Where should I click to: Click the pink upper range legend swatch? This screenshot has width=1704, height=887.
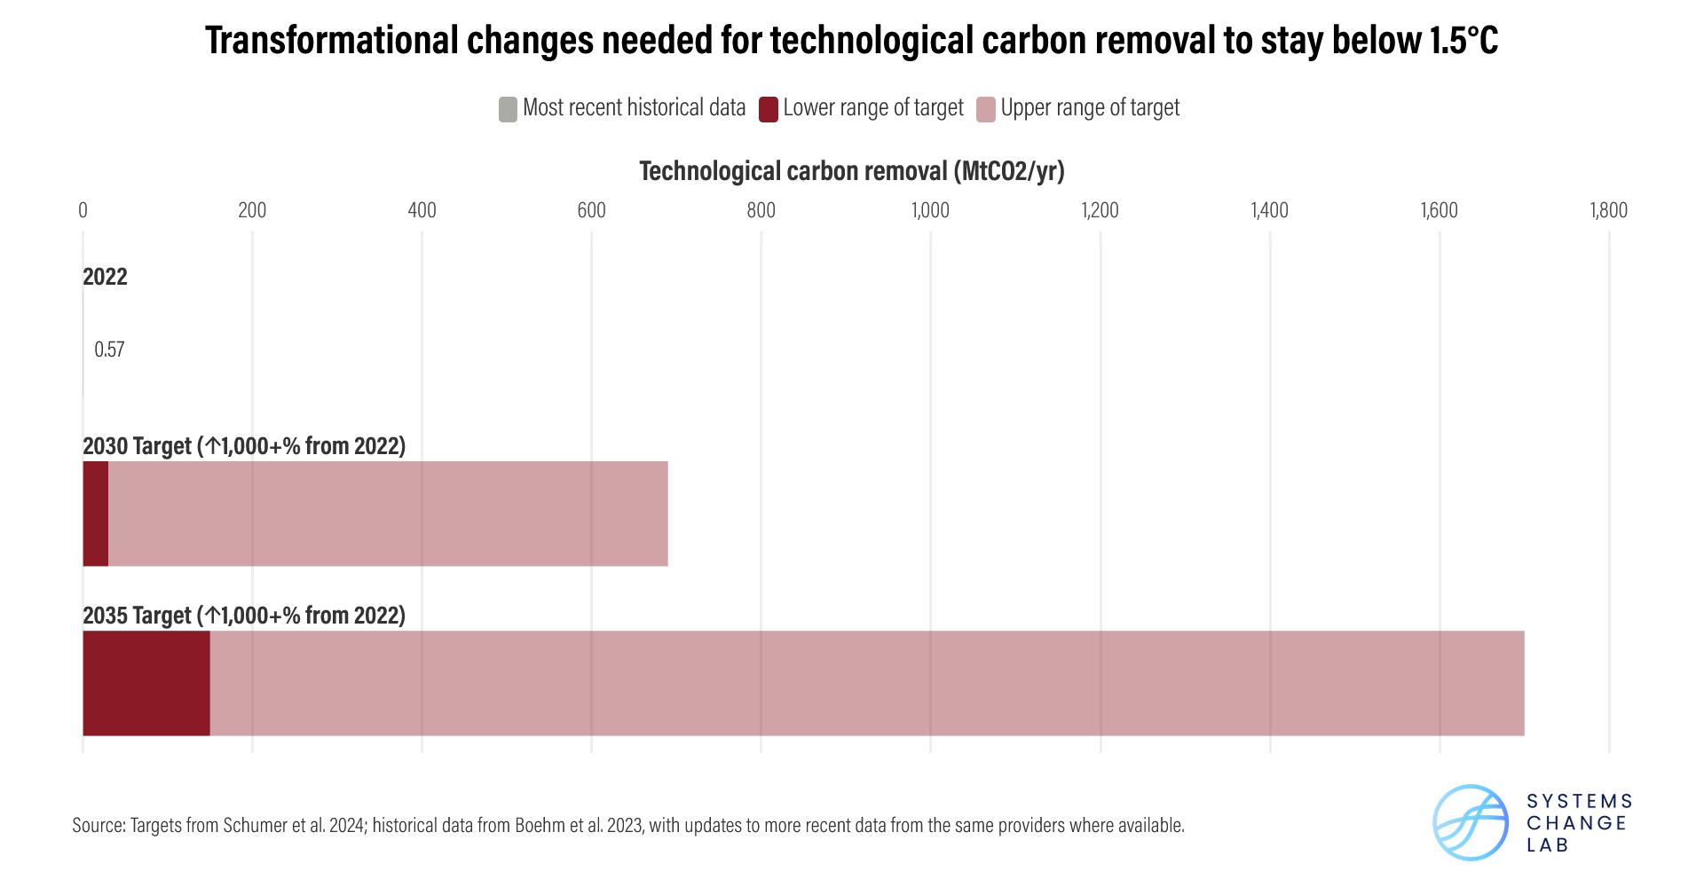tap(985, 109)
